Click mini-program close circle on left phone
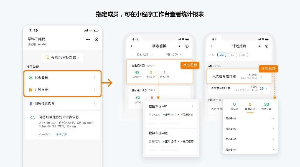Screen dimensions: 300x167 tap(97, 39)
